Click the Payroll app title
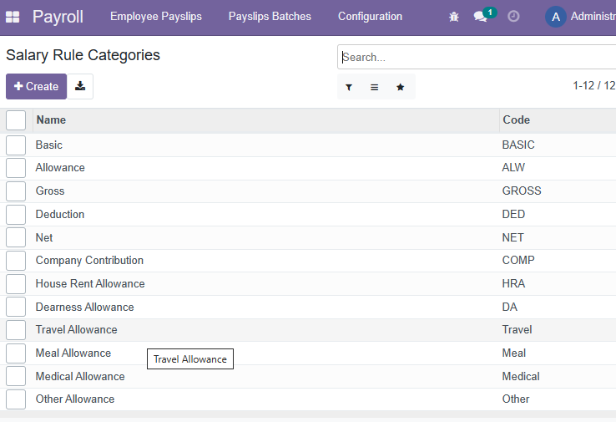The height and width of the screenshot is (422, 616). click(x=58, y=17)
